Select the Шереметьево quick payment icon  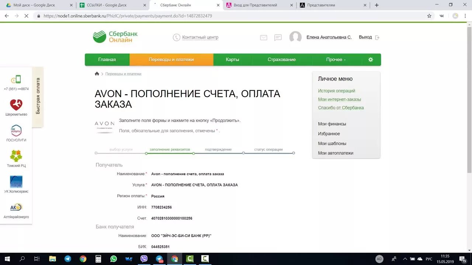click(16, 105)
